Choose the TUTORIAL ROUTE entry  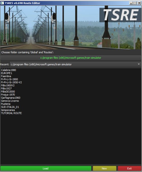point(11,113)
